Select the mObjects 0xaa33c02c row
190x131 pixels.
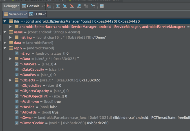tap(96, 80)
